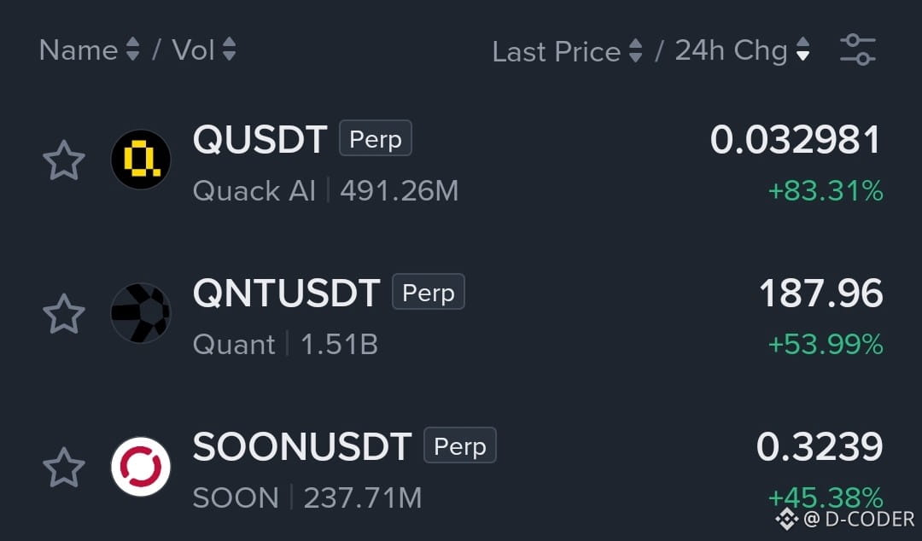
Task: Click the Perp tag next to QUSDT
Action: 375,138
